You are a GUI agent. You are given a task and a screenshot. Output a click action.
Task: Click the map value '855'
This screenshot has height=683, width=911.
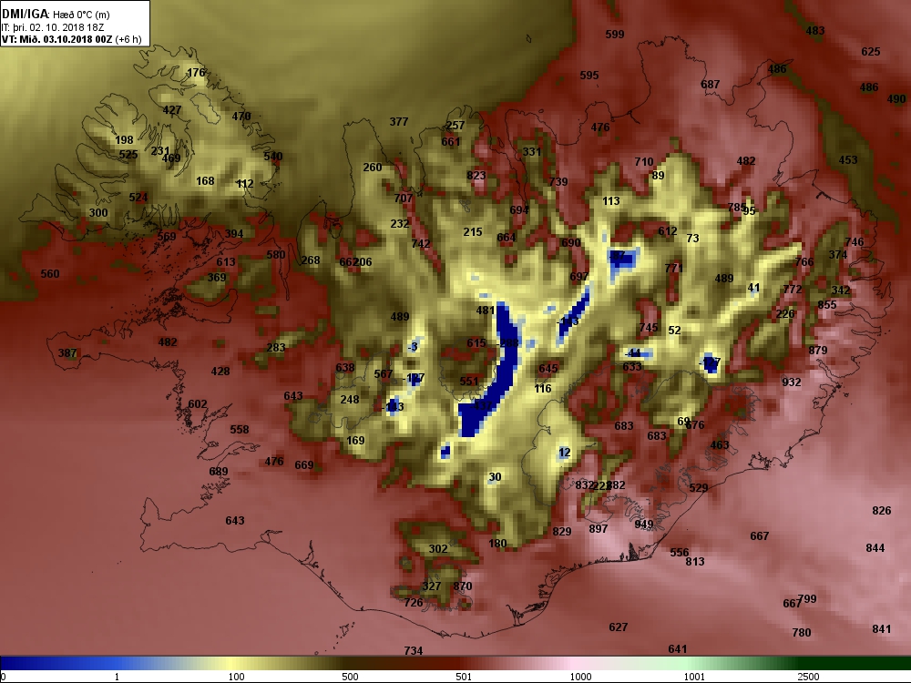click(827, 305)
